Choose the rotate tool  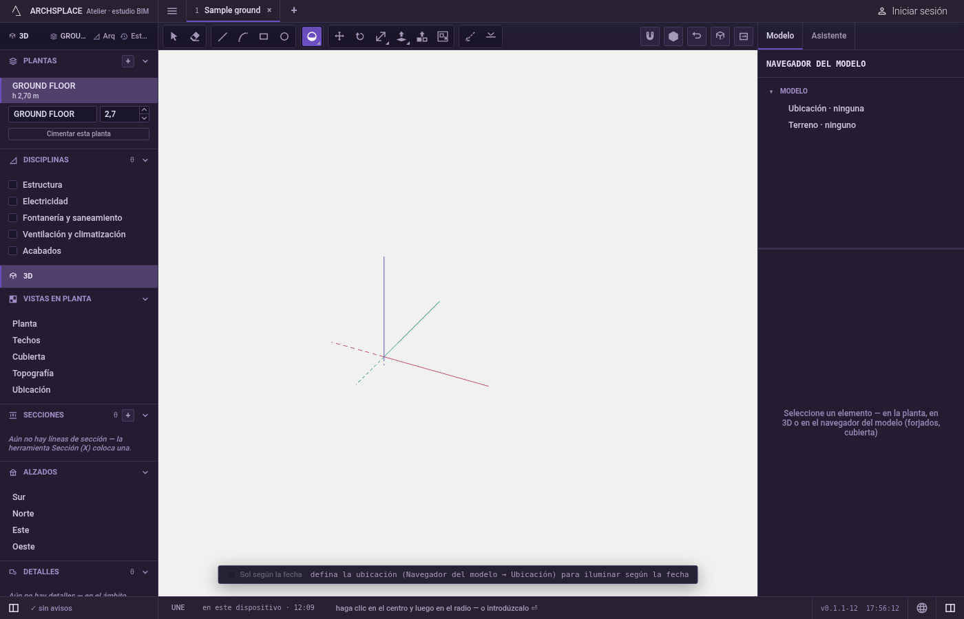[x=360, y=36]
